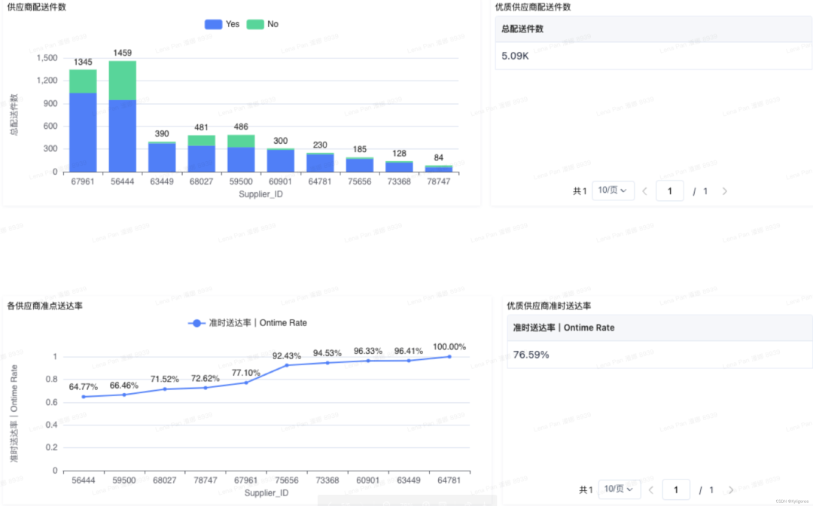Open bottom table 10/页 page-size dropdown
Image resolution: width=813 pixels, height=506 pixels.
click(619, 489)
